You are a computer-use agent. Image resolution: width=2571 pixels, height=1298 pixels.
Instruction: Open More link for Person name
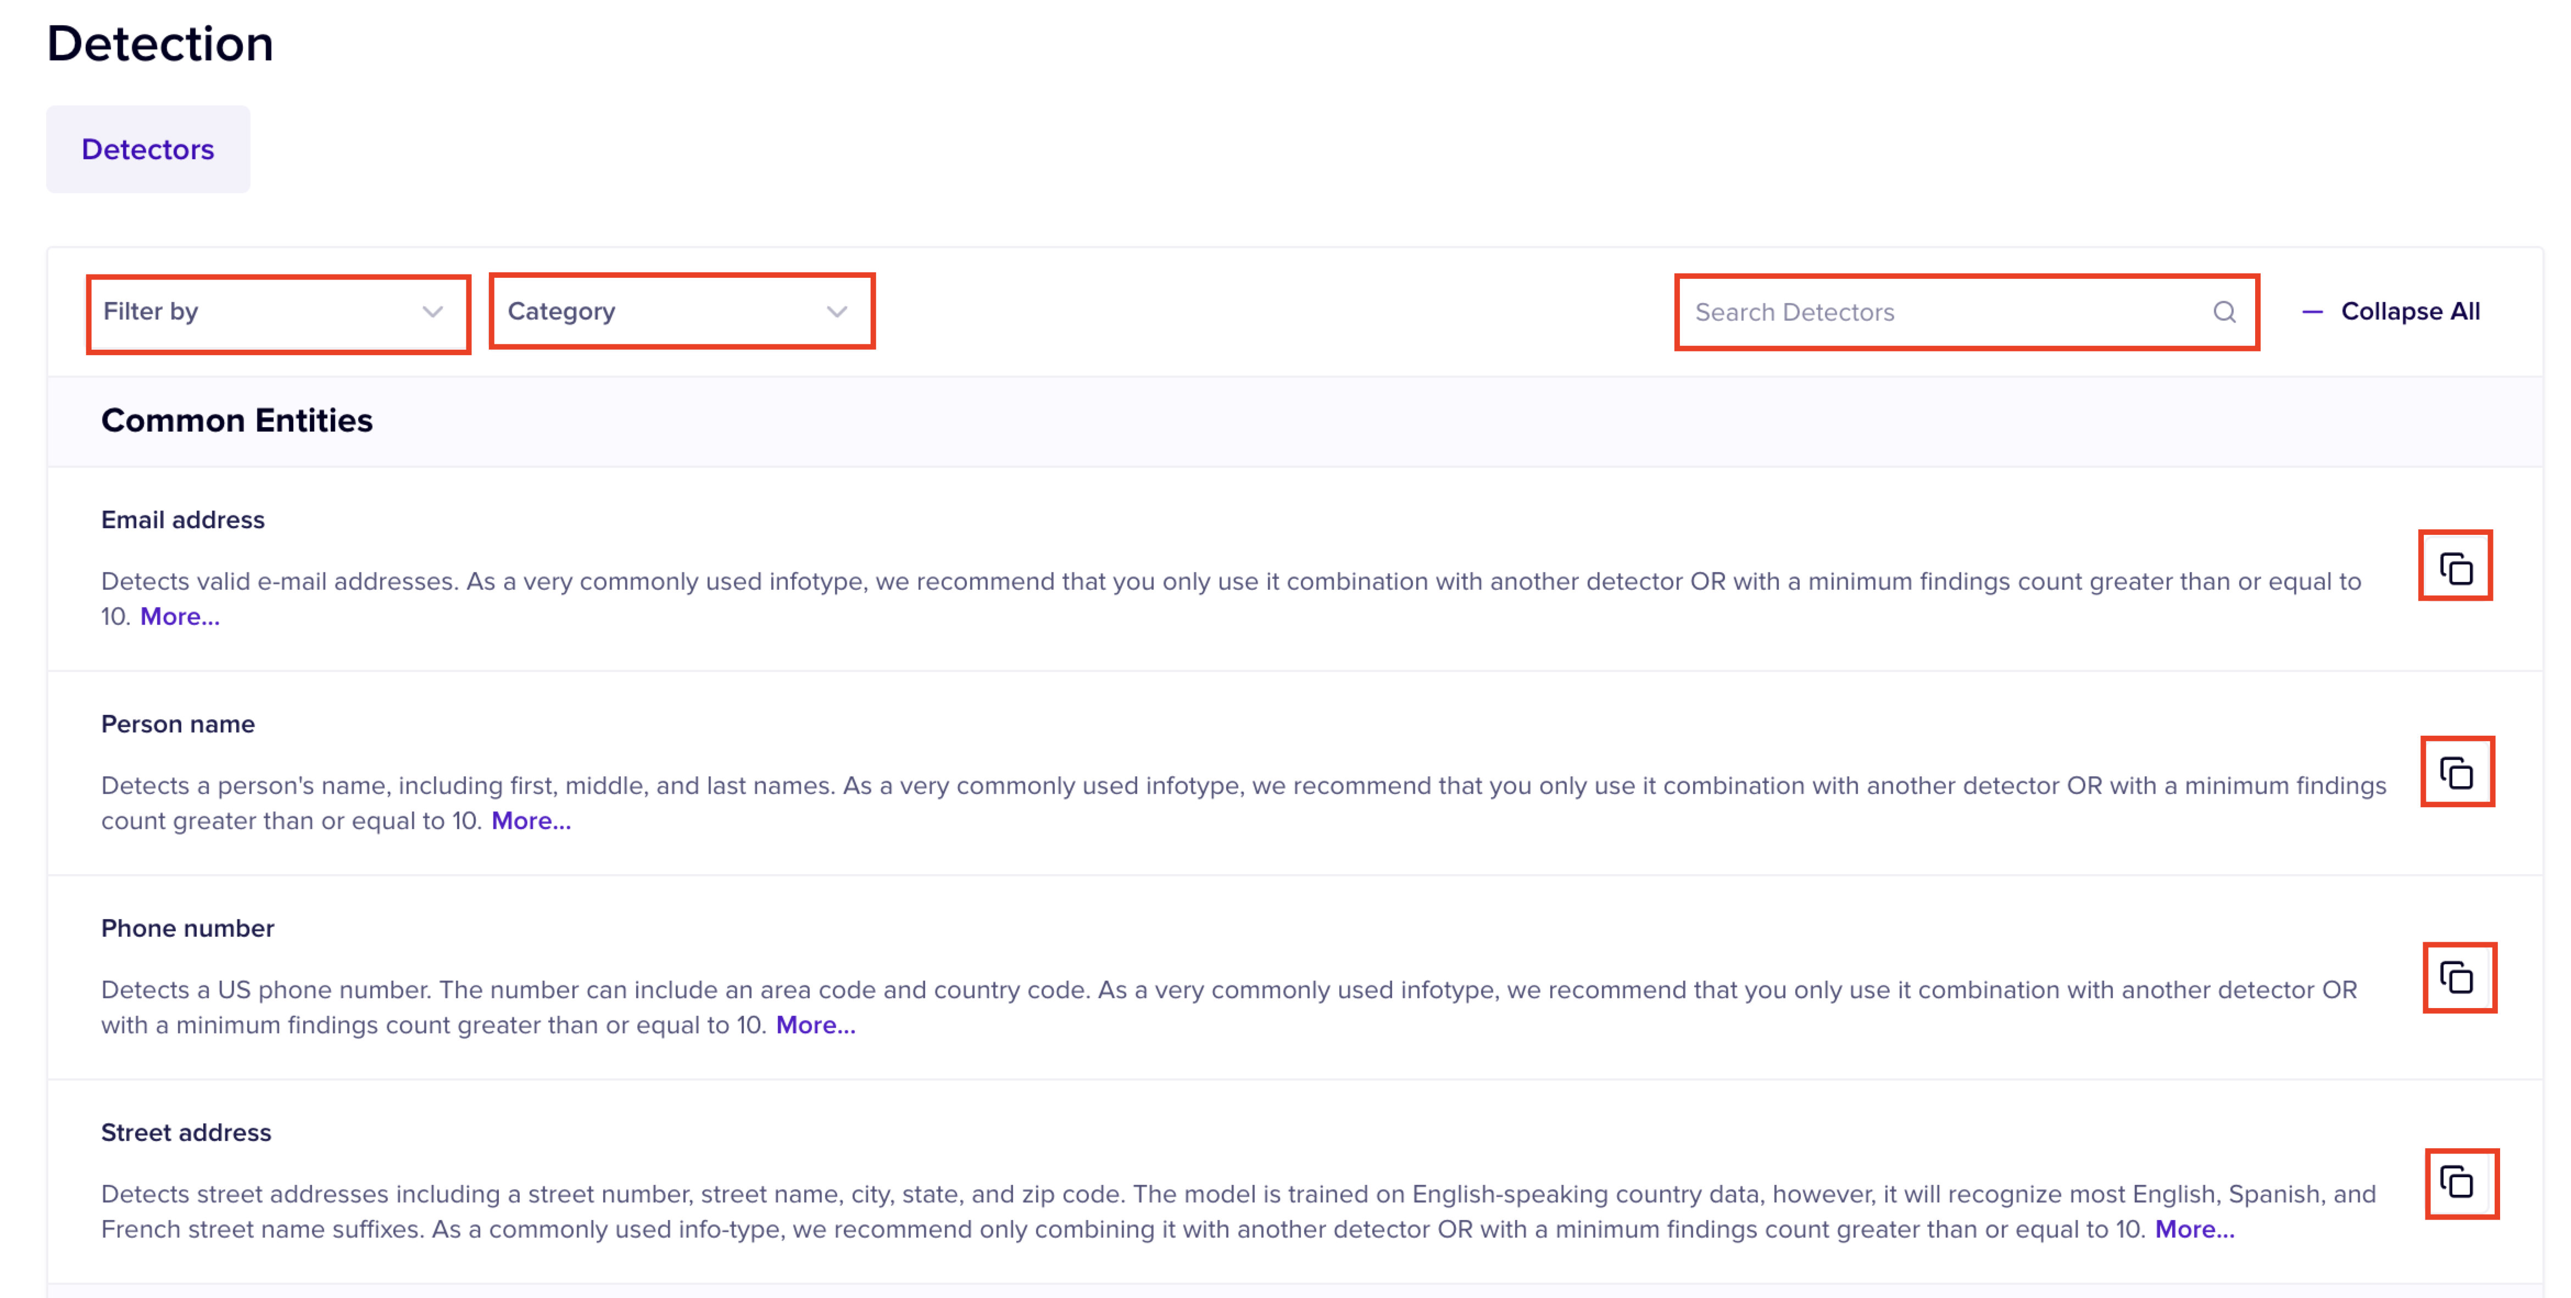531,821
